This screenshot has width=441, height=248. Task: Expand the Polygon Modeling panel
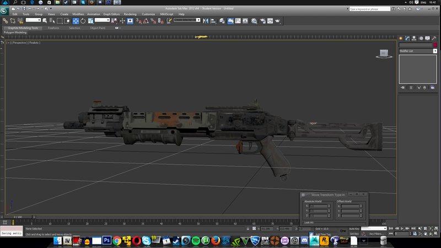[15, 33]
